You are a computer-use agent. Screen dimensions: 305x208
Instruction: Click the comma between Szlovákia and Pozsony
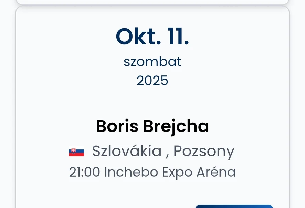pyautogui.click(x=167, y=154)
